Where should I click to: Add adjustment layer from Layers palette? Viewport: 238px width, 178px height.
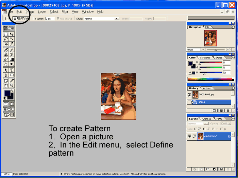pyautogui.click(x=214, y=169)
